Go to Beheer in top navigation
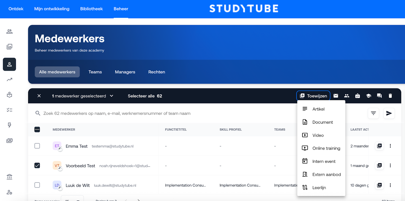 click(121, 9)
